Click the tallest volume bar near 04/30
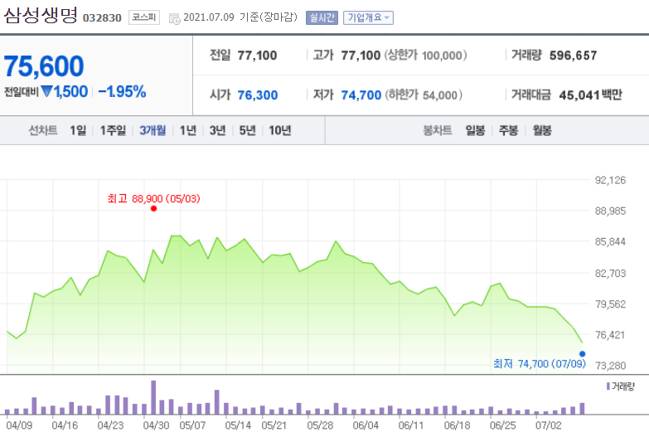 click(x=153, y=397)
